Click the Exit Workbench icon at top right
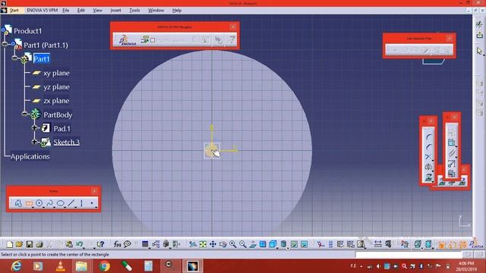 (479, 35)
